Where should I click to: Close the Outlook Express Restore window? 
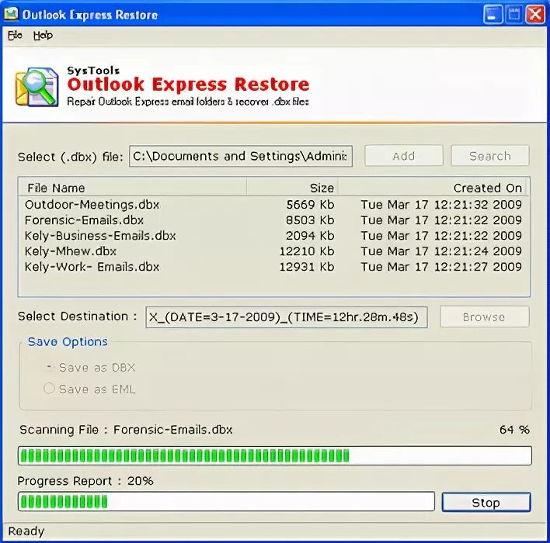click(535, 15)
